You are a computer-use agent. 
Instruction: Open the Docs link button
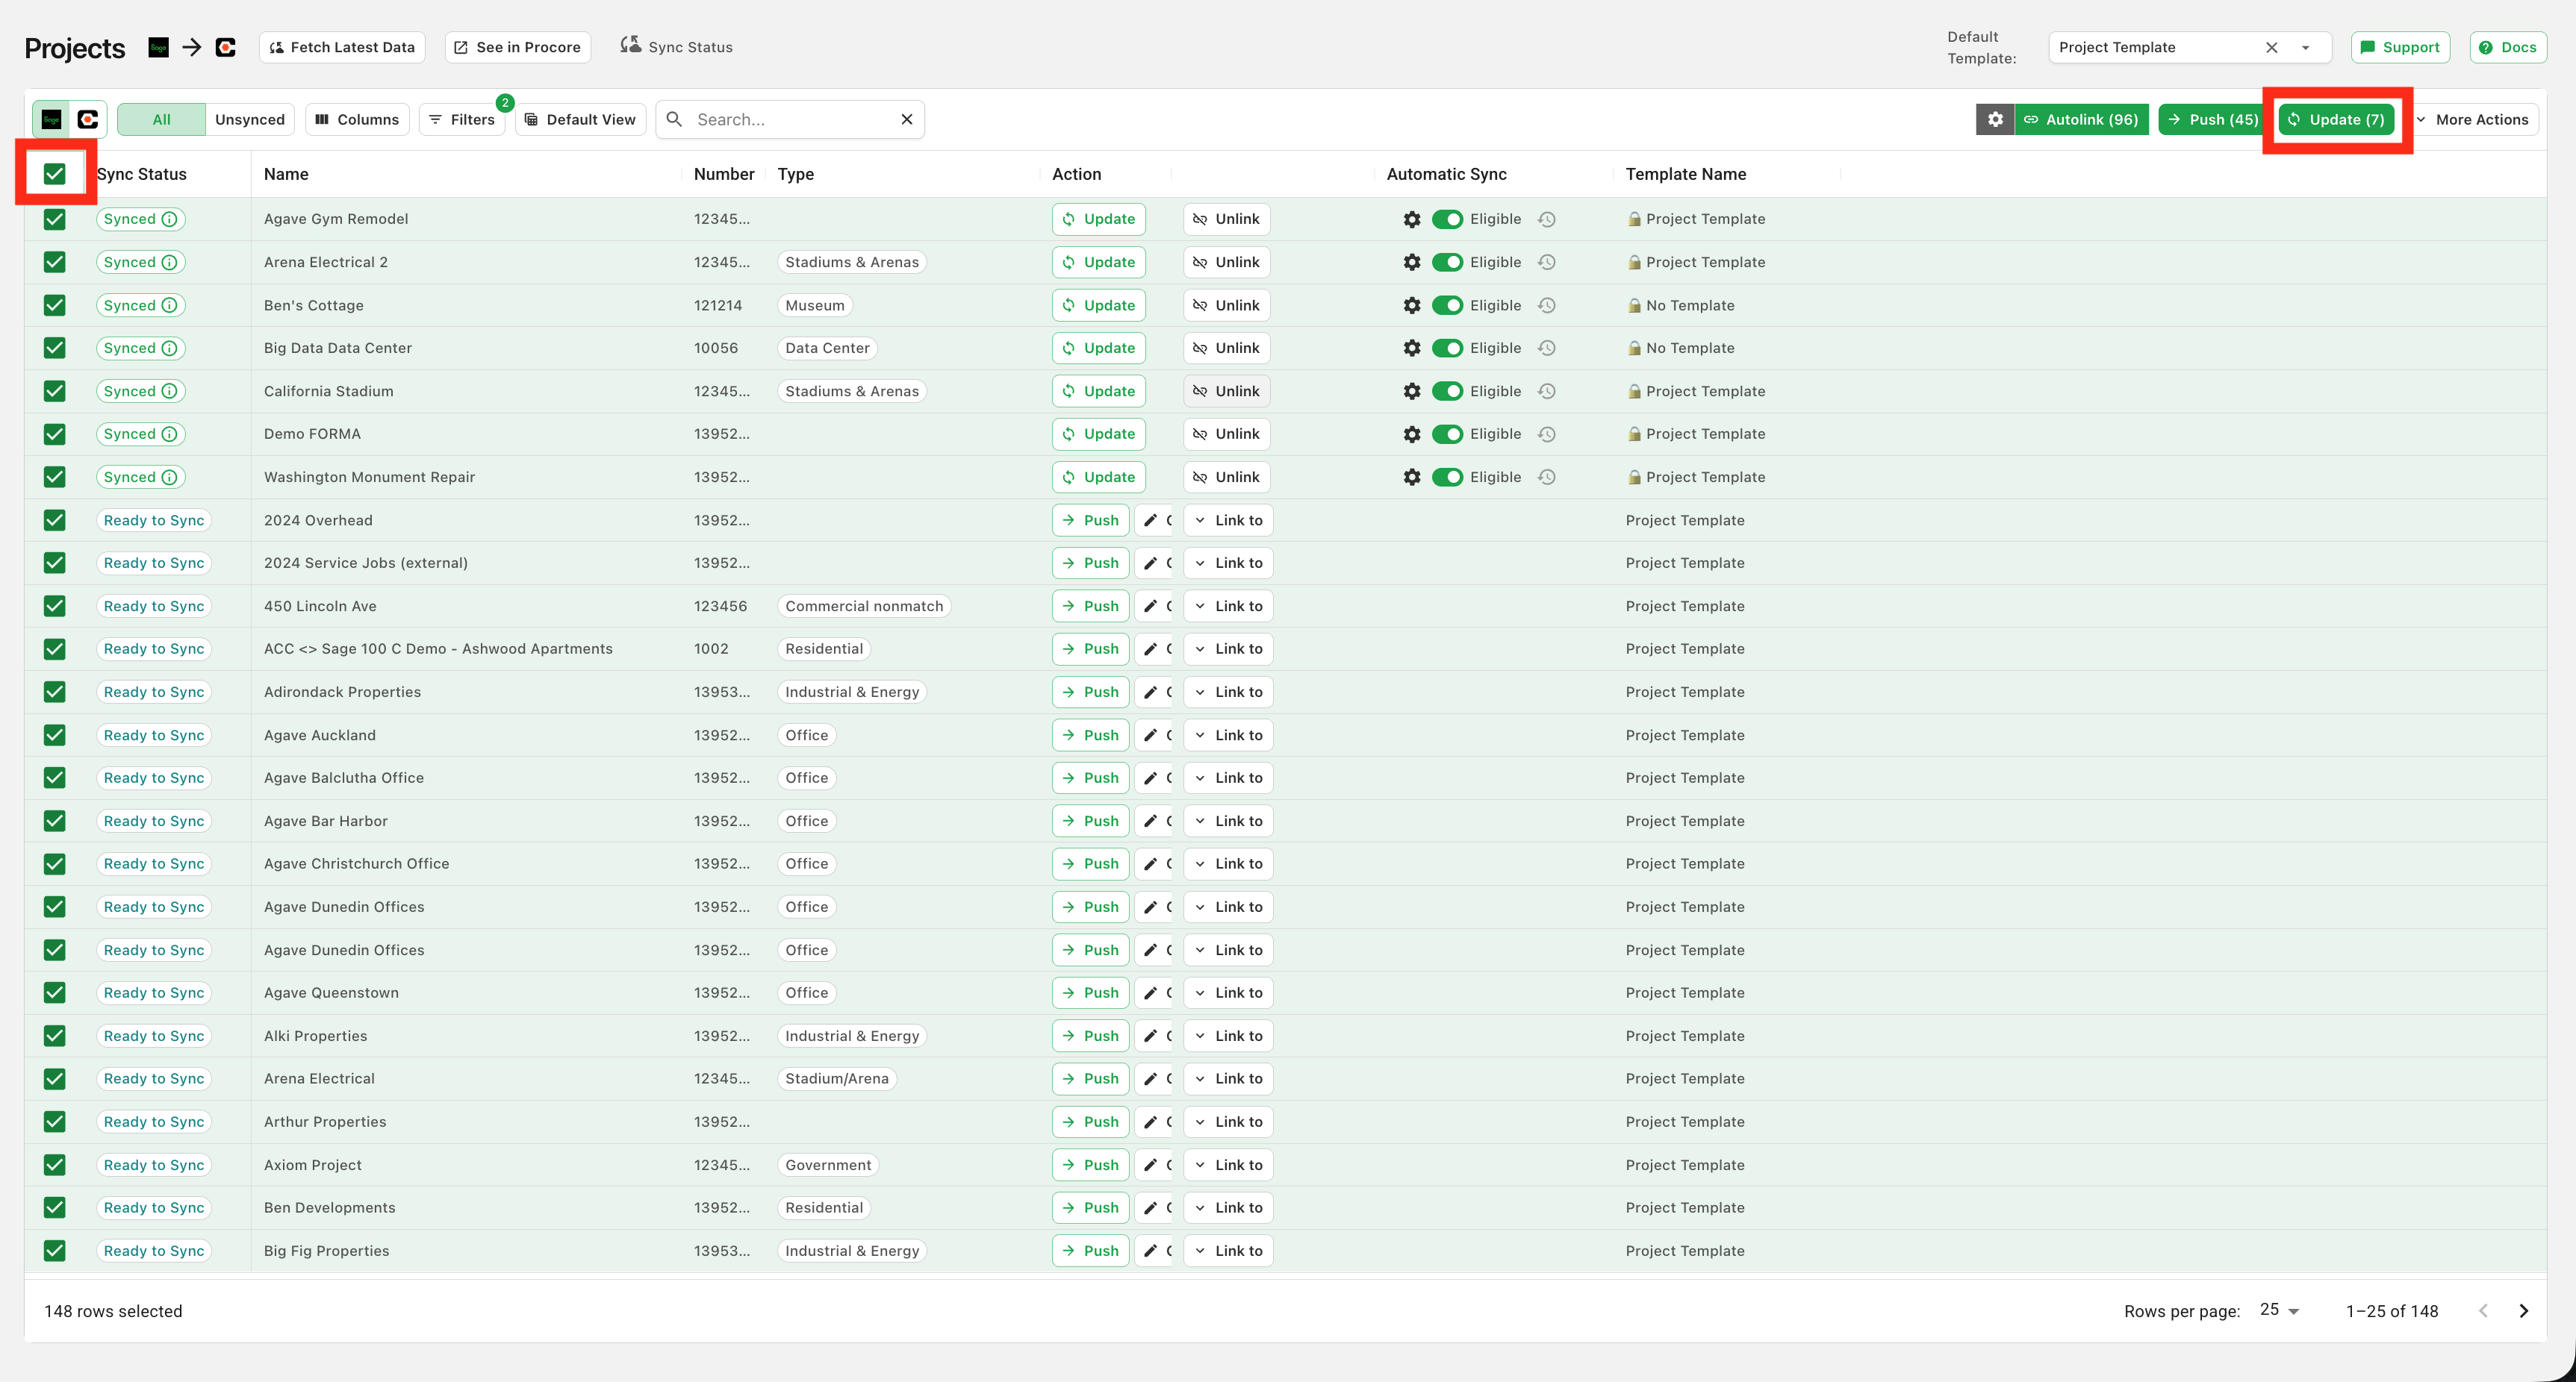(x=2508, y=47)
